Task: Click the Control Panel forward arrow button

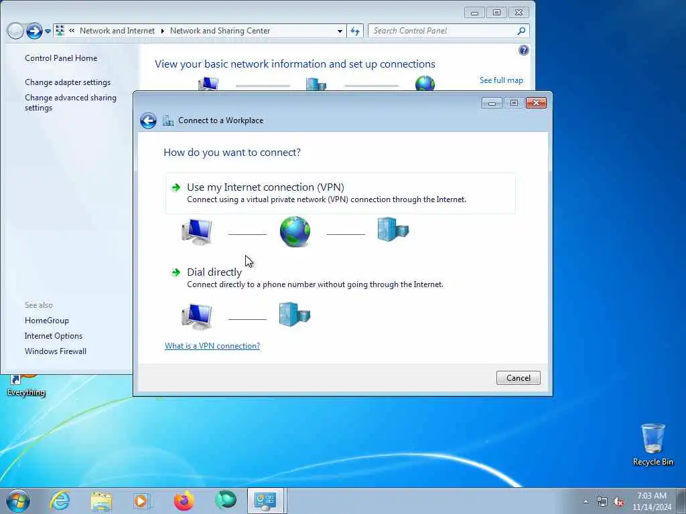Action: coord(34,31)
